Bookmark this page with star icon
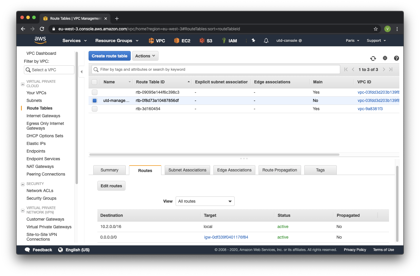 [375, 29]
